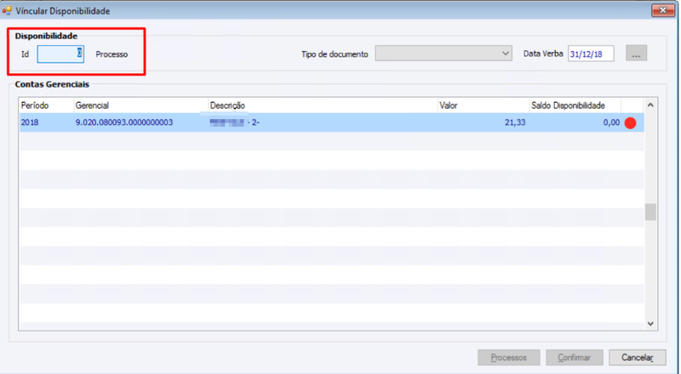Click the description cell ending in "2-"
Screen dimensions: 681x374
[323, 122]
